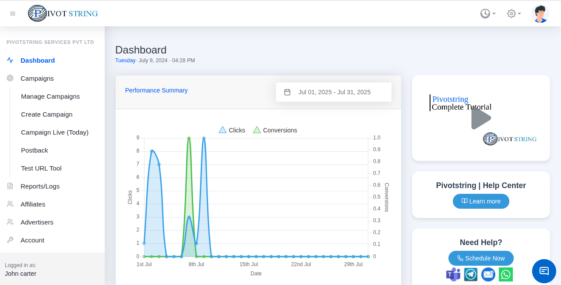Click the Microsoft Teams icon

[x=453, y=274]
